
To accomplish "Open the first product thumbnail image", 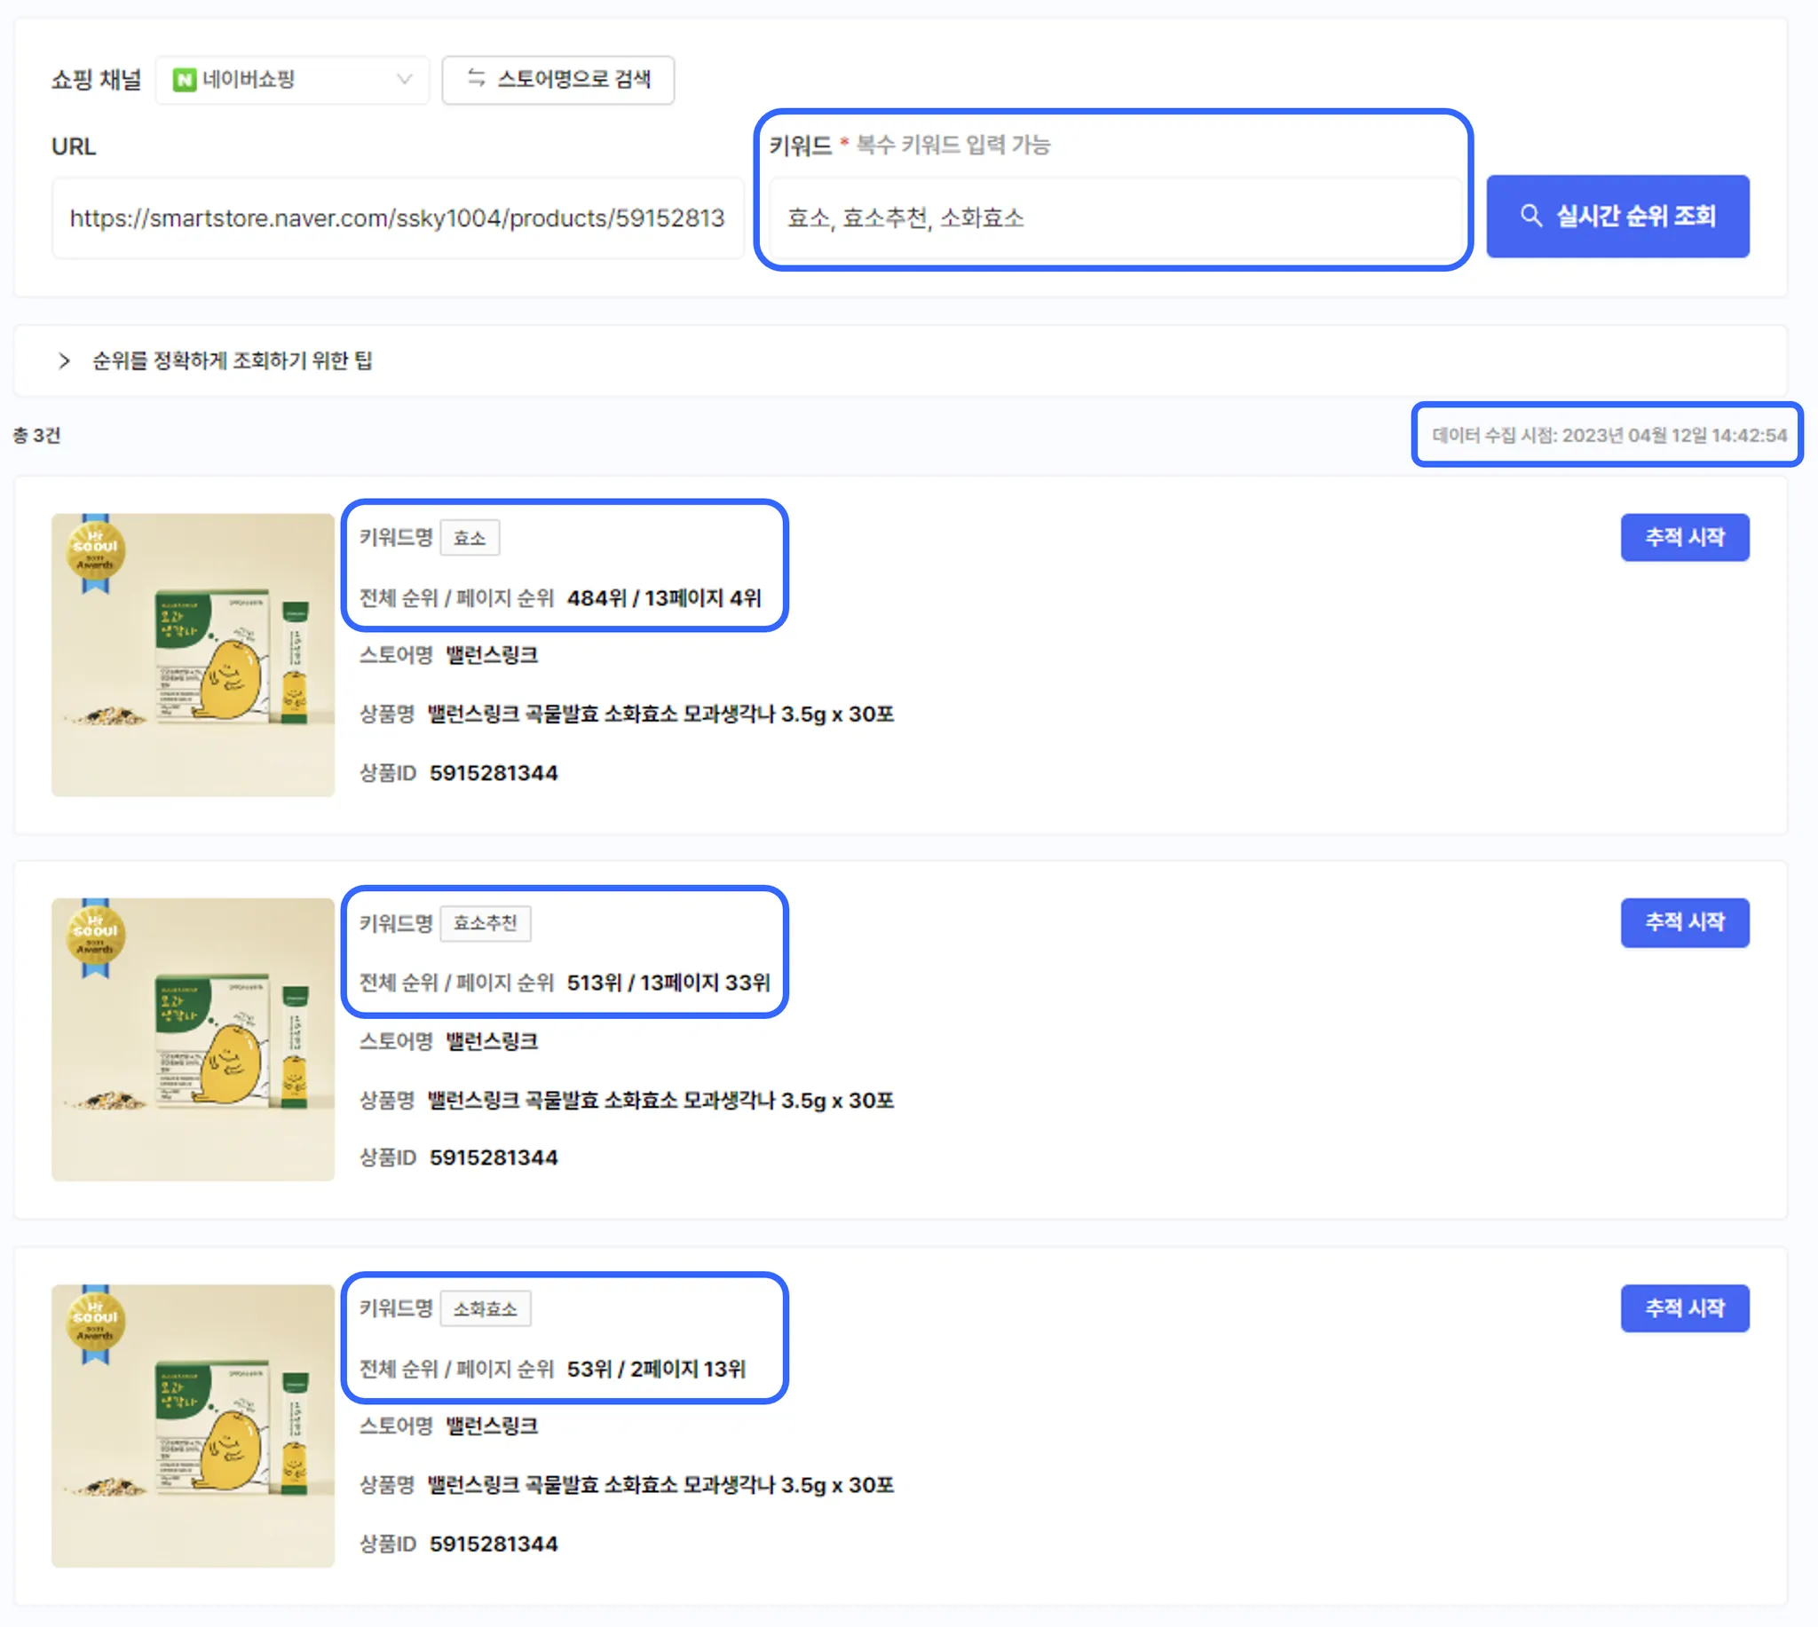I will [193, 654].
